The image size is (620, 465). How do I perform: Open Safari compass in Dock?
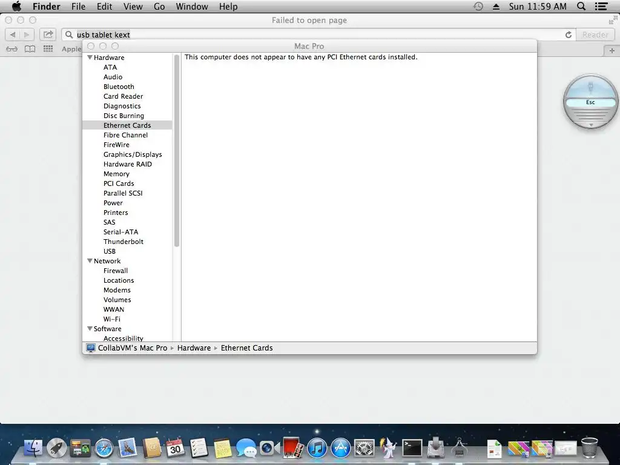(104, 449)
